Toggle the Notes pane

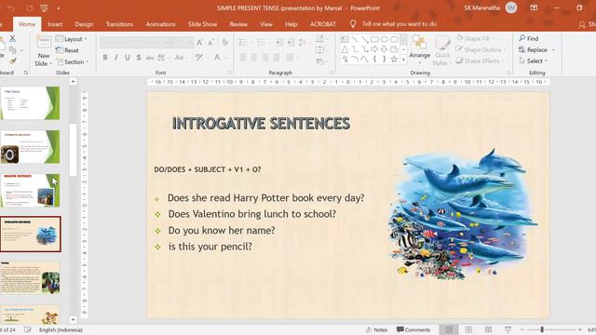pyautogui.click(x=376, y=329)
